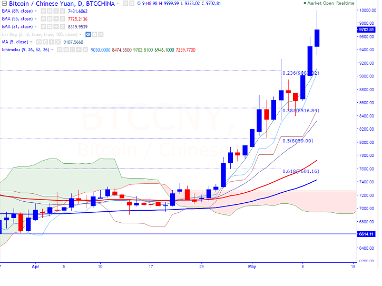
Task: Click the current price label 9702.81
Action: tap(366, 29)
